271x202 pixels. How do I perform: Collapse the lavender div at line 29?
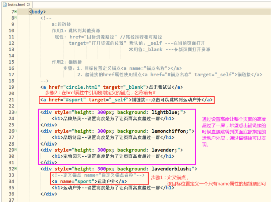(16, 150)
